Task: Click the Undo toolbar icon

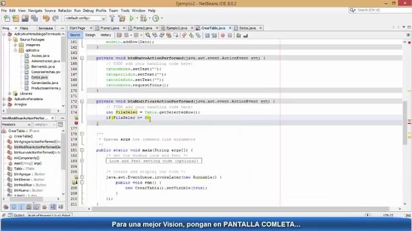Action: pos(46,19)
